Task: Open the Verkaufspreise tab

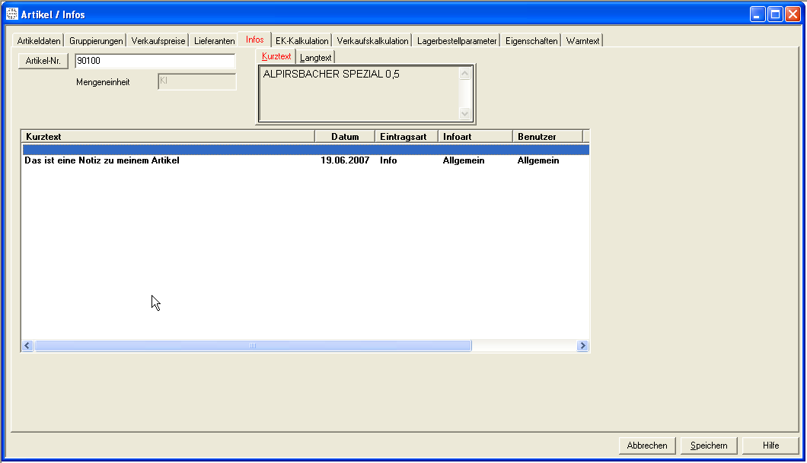Action: [x=158, y=41]
